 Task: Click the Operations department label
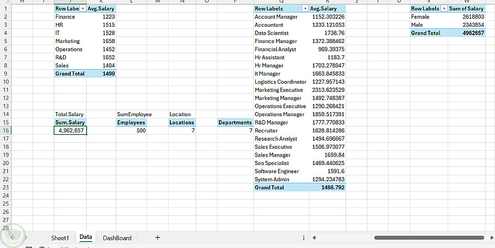tap(70, 49)
